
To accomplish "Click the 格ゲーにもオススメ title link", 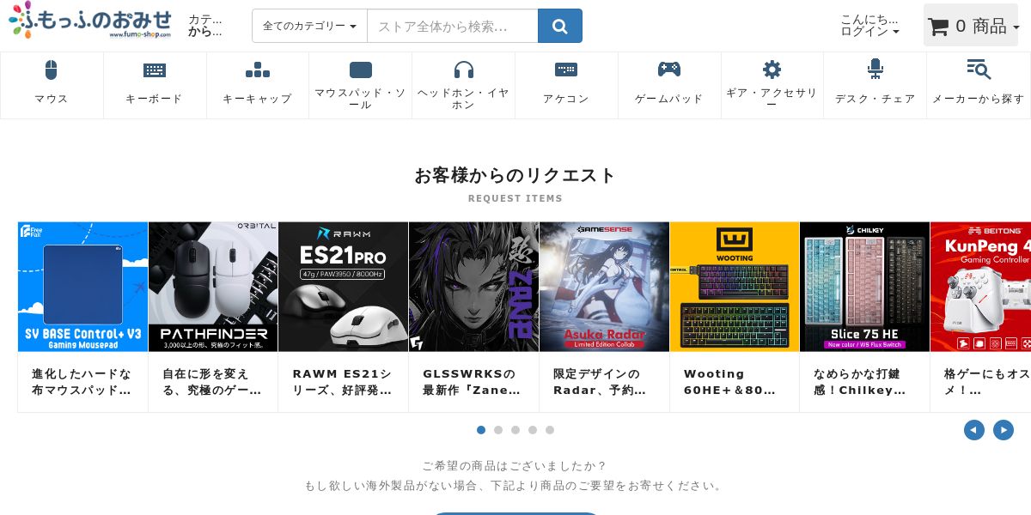I will coord(986,382).
